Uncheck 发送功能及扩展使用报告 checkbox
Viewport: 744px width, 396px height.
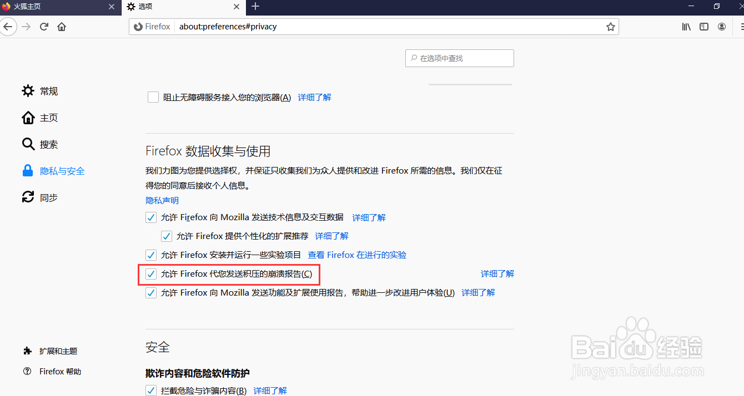(x=151, y=293)
